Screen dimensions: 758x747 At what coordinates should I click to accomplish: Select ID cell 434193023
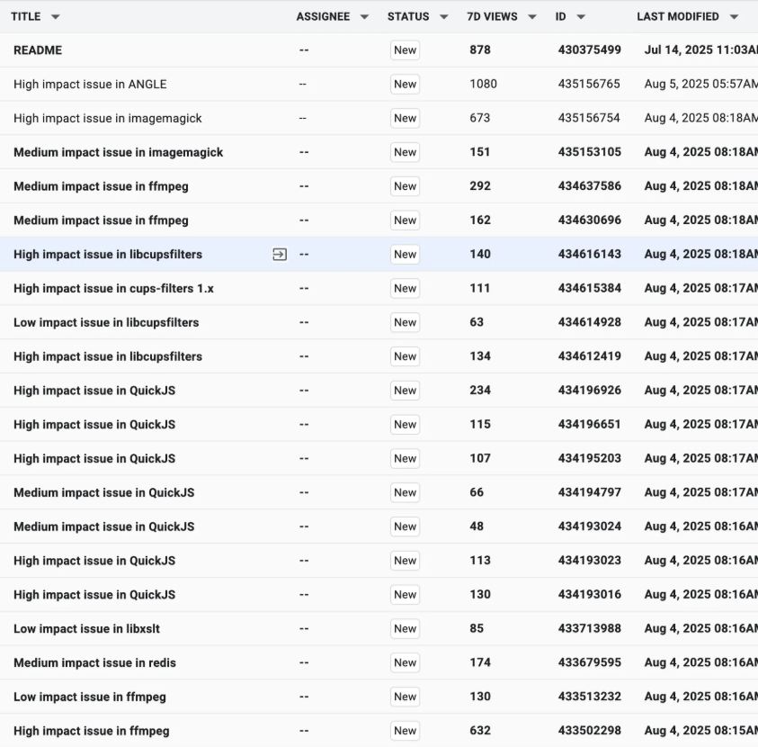point(589,560)
